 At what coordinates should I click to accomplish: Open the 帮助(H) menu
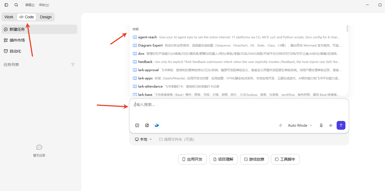coord(44,5)
